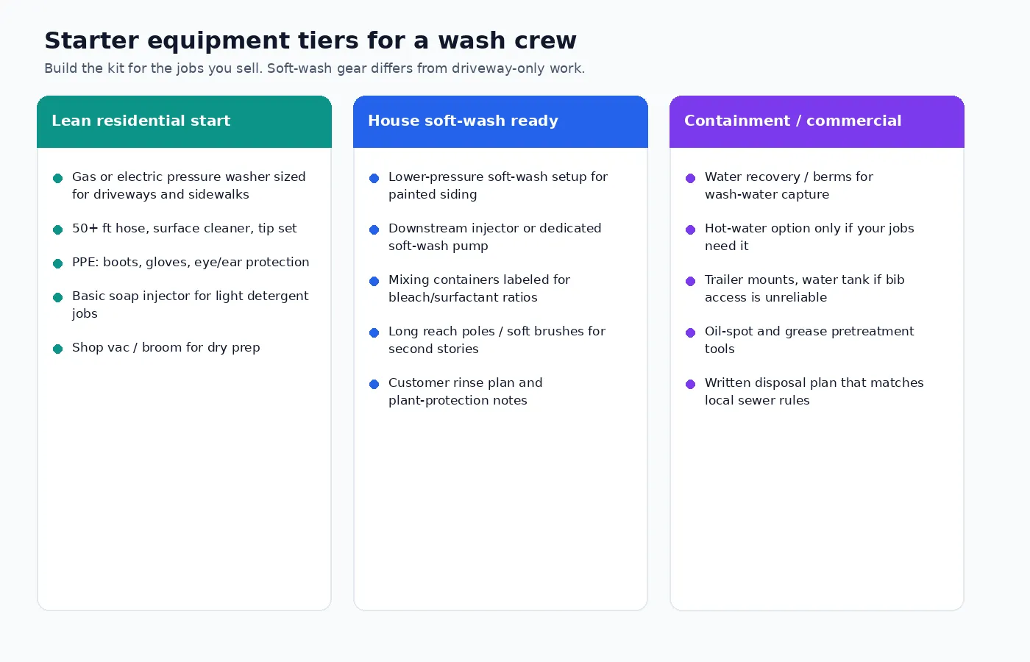
Task: Click "Shop vac / broom for dry prep"
Action: pyautogui.click(x=157, y=348)
